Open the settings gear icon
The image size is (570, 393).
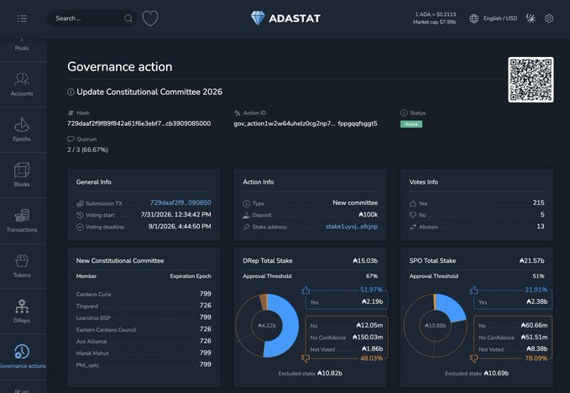click(x=549, y=18)
